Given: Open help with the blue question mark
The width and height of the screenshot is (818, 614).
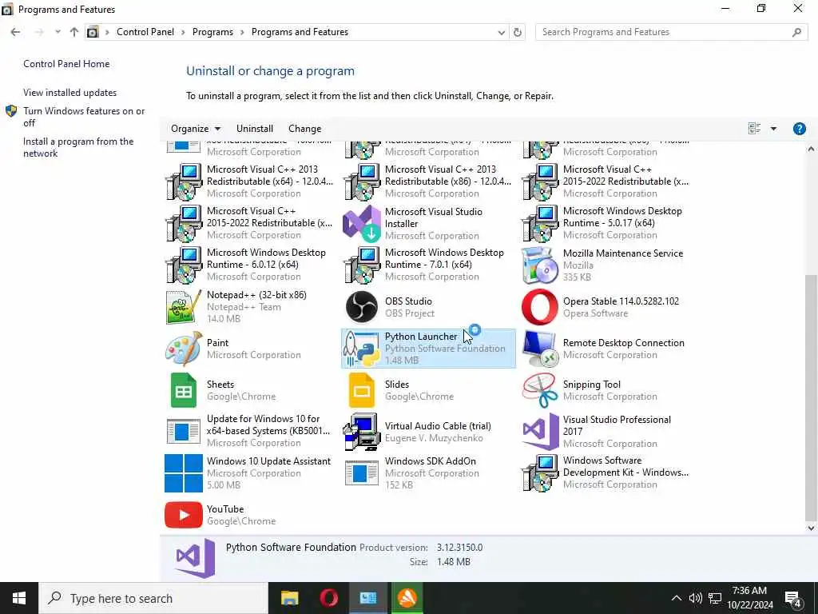Looking at the screenshot, I should (x=799, y=129).
